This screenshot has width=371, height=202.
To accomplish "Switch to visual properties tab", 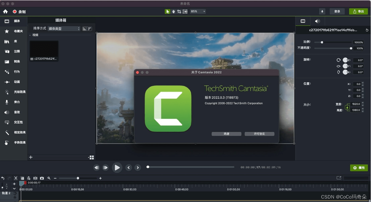I will coord(303,21).
